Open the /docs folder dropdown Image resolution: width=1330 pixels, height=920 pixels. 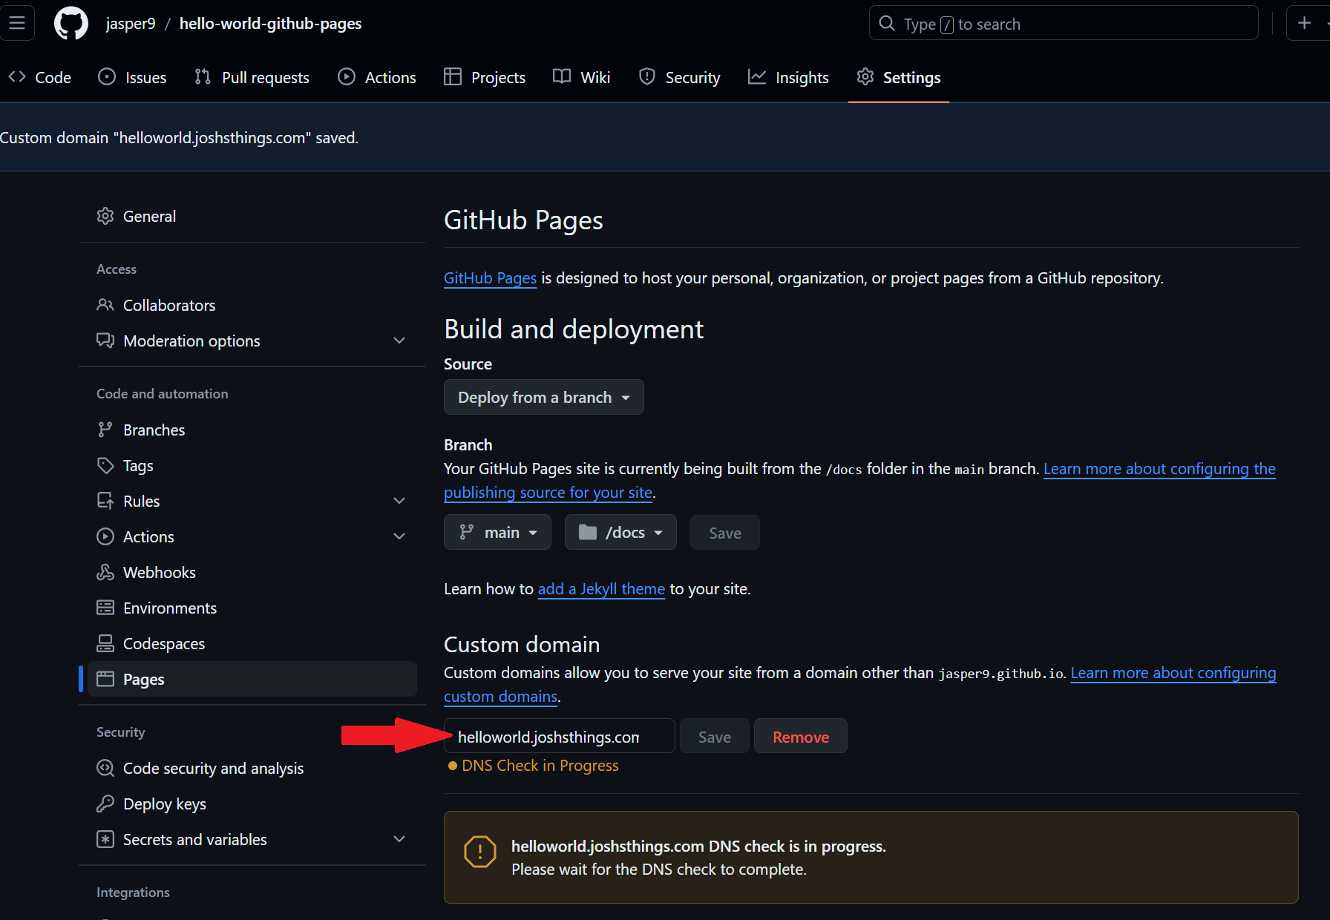(620, 532)
